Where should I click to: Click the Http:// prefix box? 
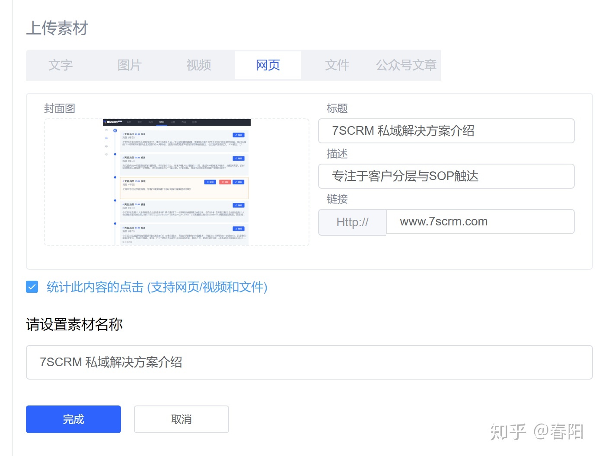tap(352, 222)
